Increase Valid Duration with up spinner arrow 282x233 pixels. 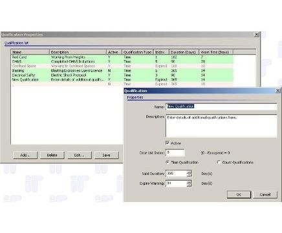pyautogui.click(x=189, y=172)
